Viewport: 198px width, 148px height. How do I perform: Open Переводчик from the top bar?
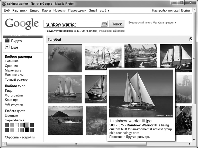click(x=77, y=10)
